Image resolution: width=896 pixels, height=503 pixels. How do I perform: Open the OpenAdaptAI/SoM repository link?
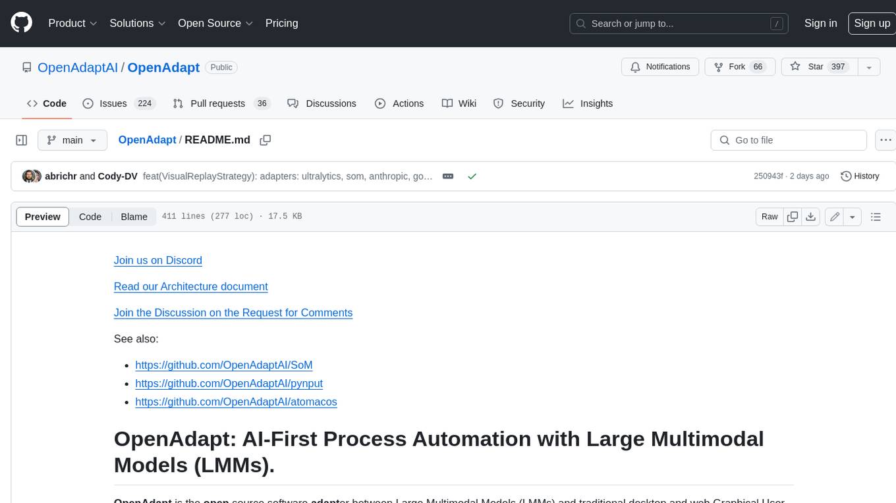click(x=224, y=365)
